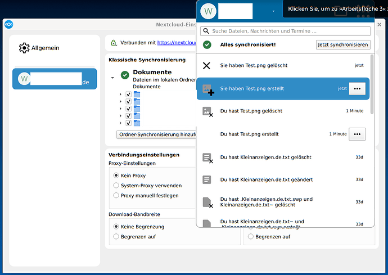
Task: Select the account tab ending in 'de'
Action: (x=55, y=79)
